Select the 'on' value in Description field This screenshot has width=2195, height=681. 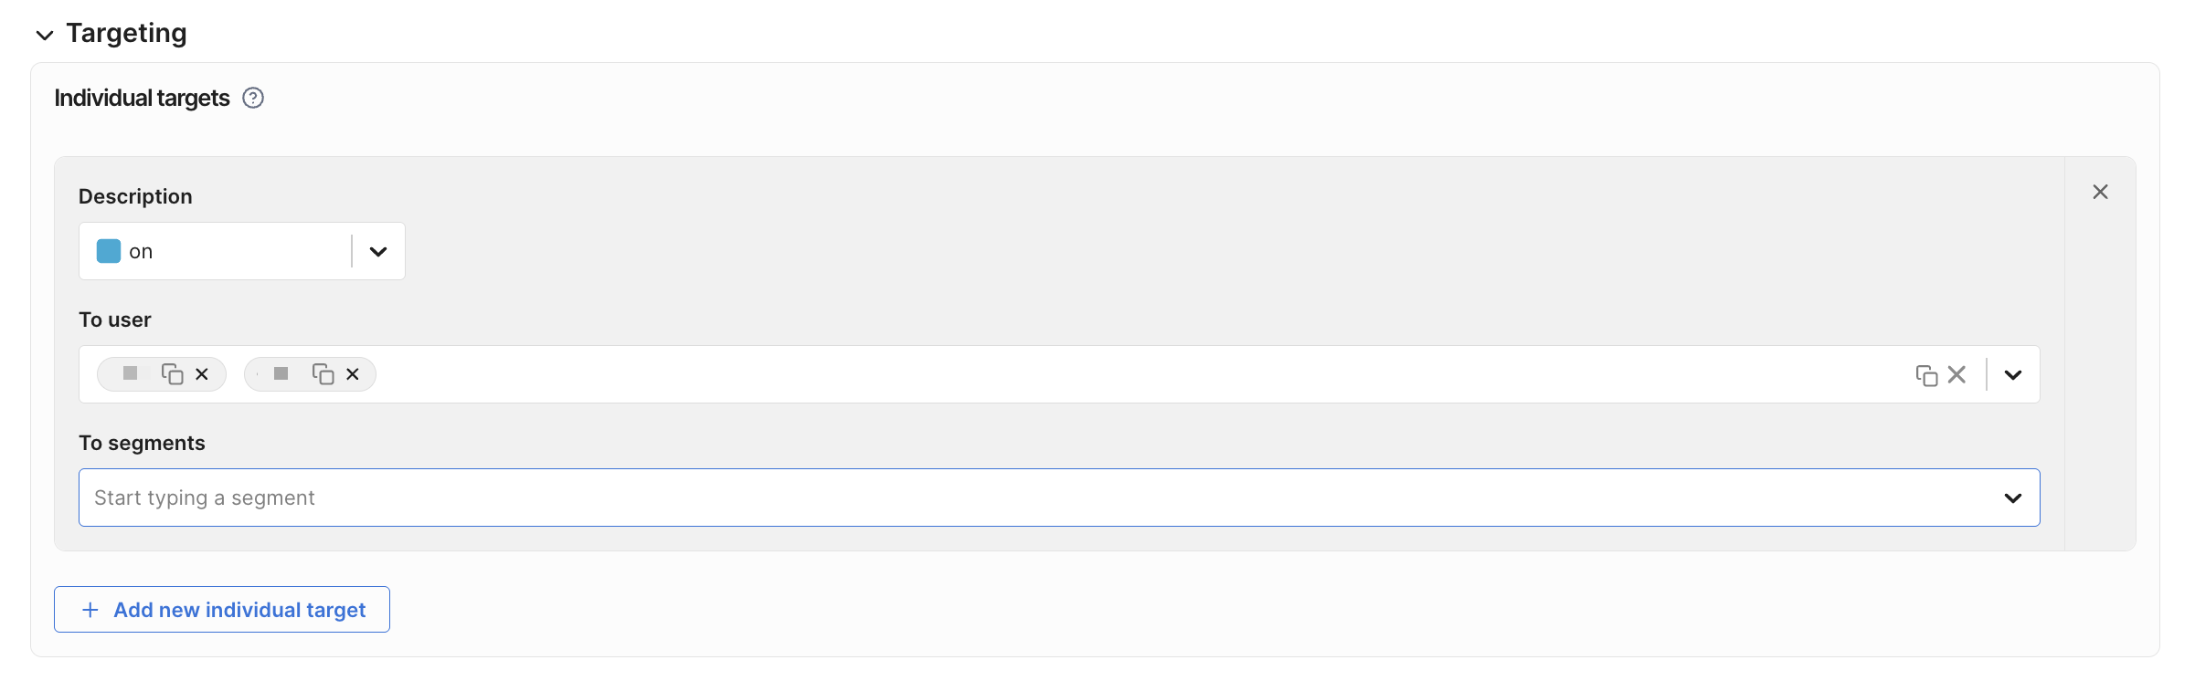click(x=141, y=251)
